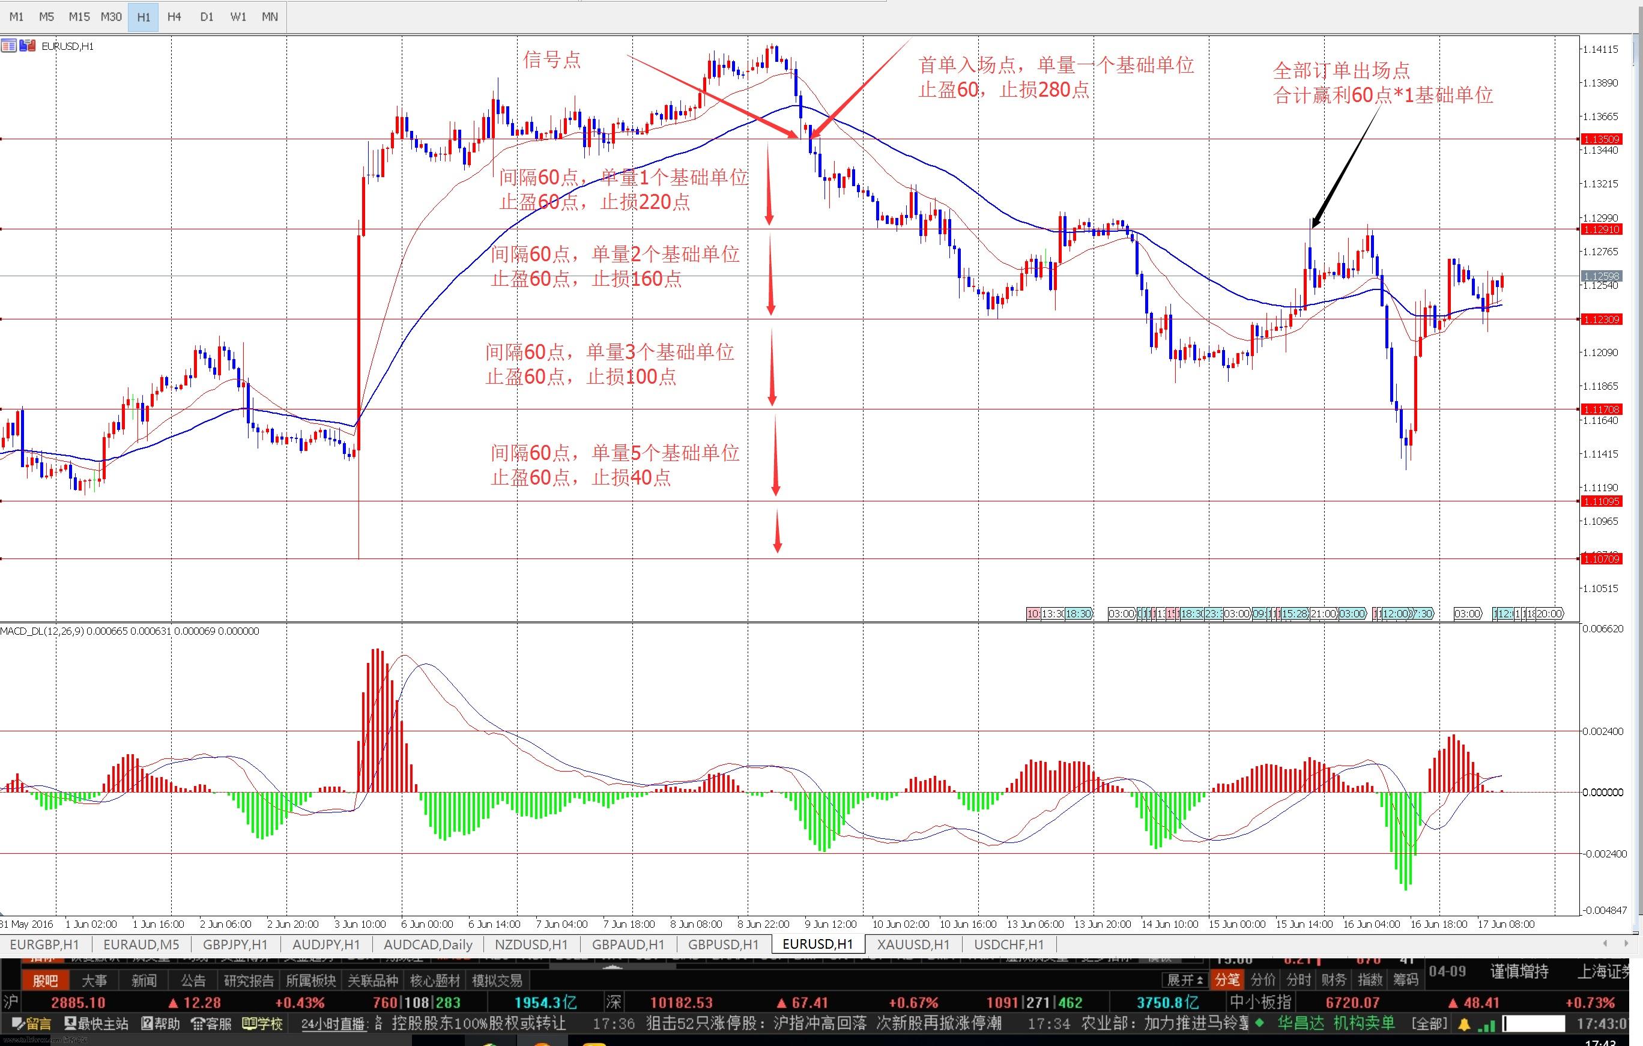The width and height of the screenshot is (1643, 1046).
Task: Select the EURUSD,H1 chart tab
Action: [x=818, y=945]
